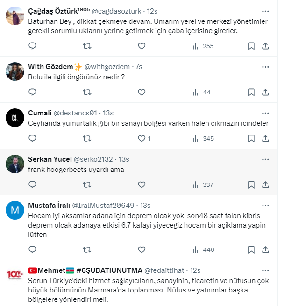Share Çağdaş Öztürk's tweet
The height and width of the screenshot is (306, 284).
point(265,46)
